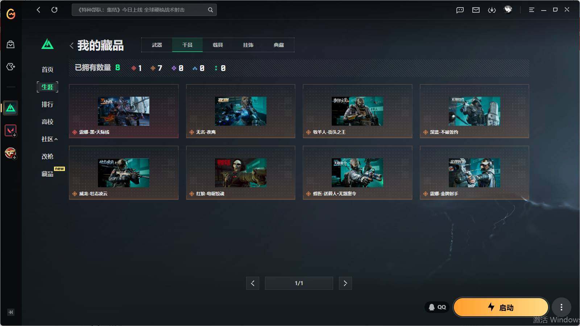Expand the sidebar with the bottom arrow icon

(11, 312)
